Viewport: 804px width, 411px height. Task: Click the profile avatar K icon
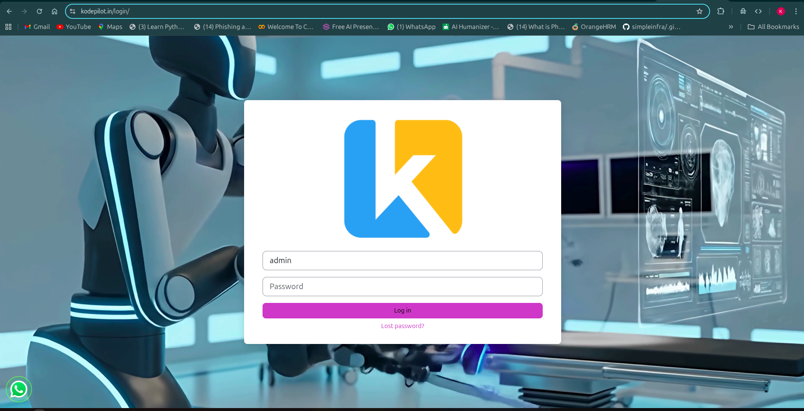pyautogui.click(x=781, y=11)
